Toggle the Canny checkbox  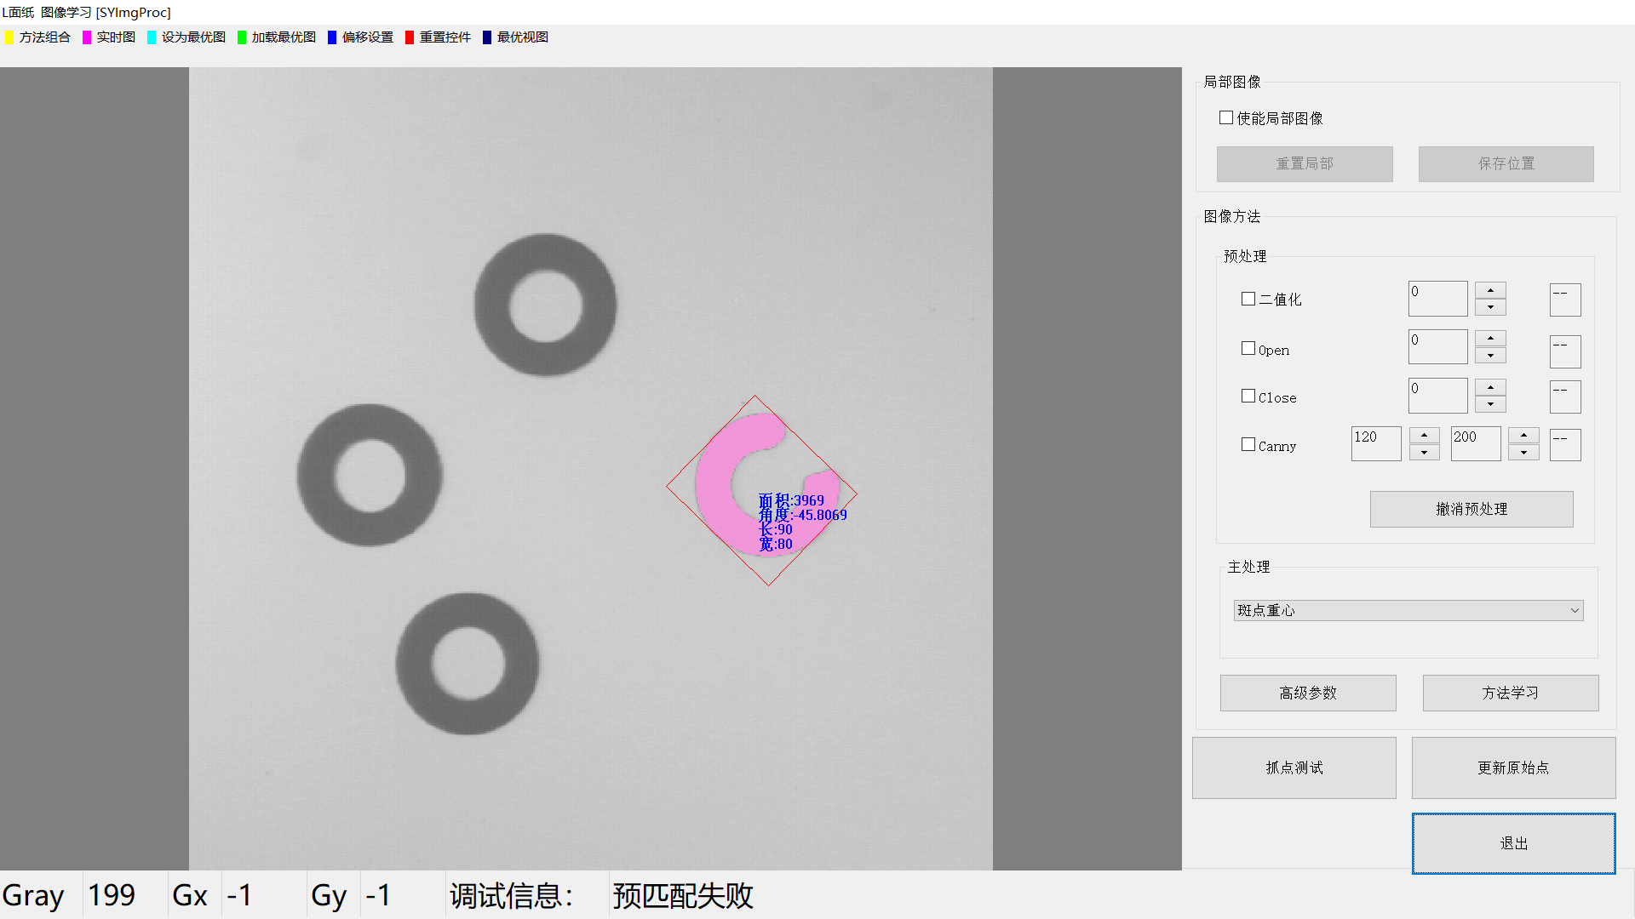(1248, 444)
